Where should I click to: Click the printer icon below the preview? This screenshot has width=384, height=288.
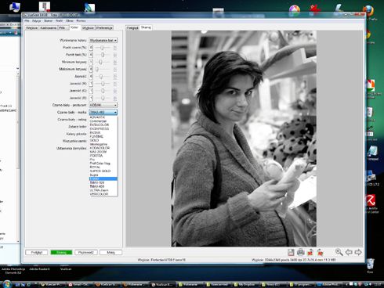(x=301, y=252)
